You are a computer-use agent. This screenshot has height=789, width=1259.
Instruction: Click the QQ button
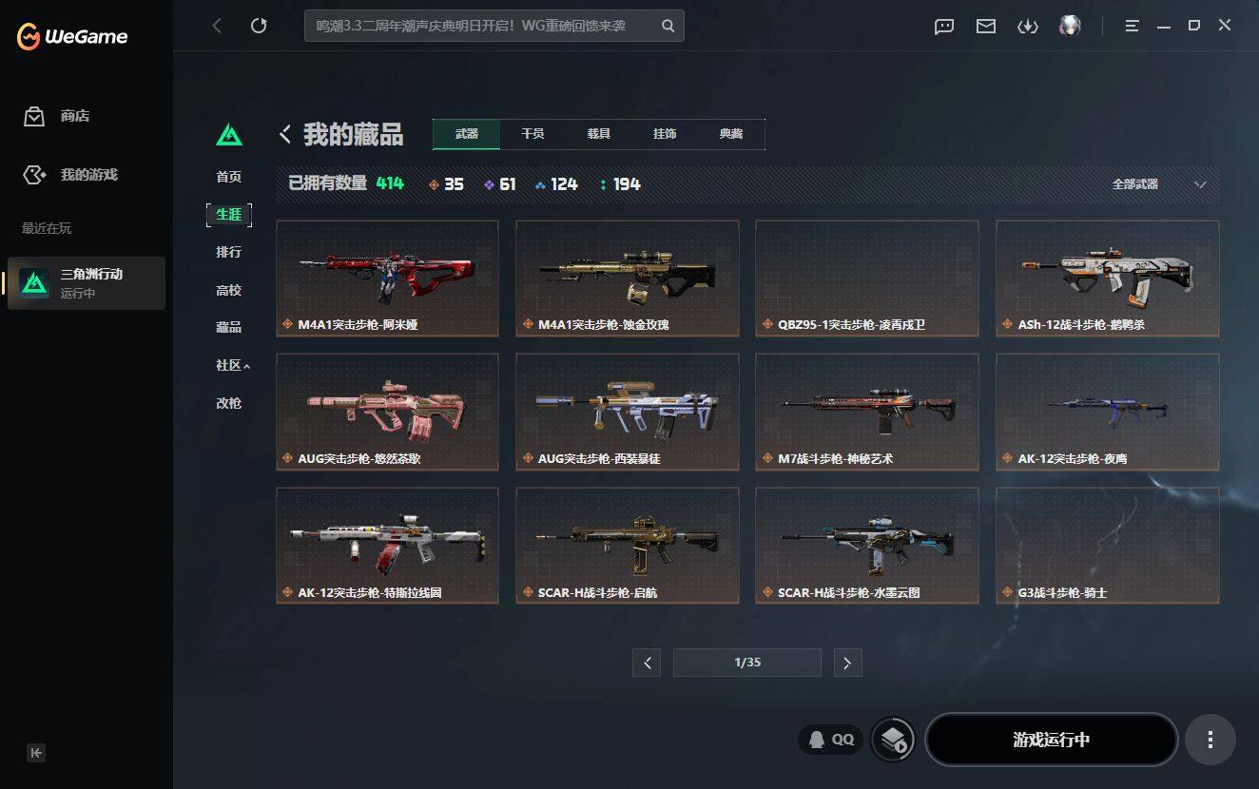(x=830, y=740)
